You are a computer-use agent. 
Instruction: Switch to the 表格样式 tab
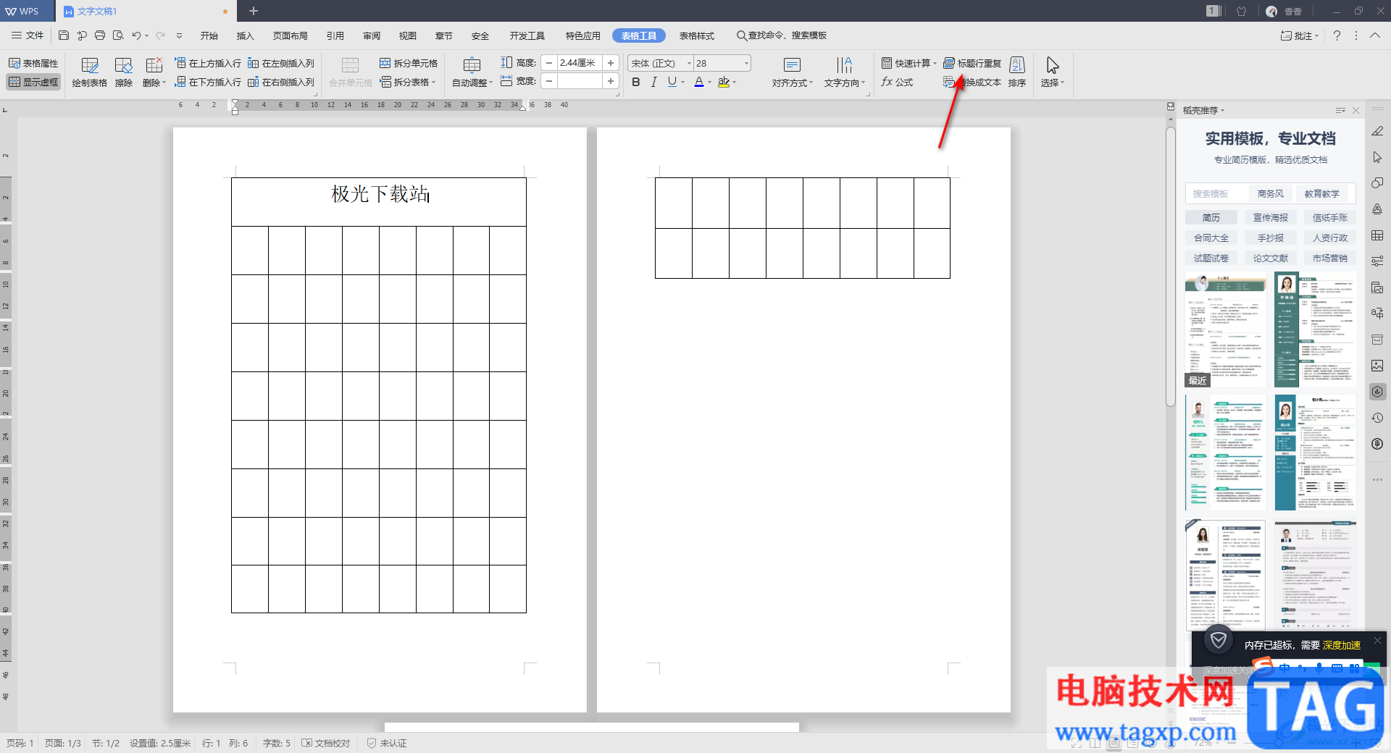point(697,35)
